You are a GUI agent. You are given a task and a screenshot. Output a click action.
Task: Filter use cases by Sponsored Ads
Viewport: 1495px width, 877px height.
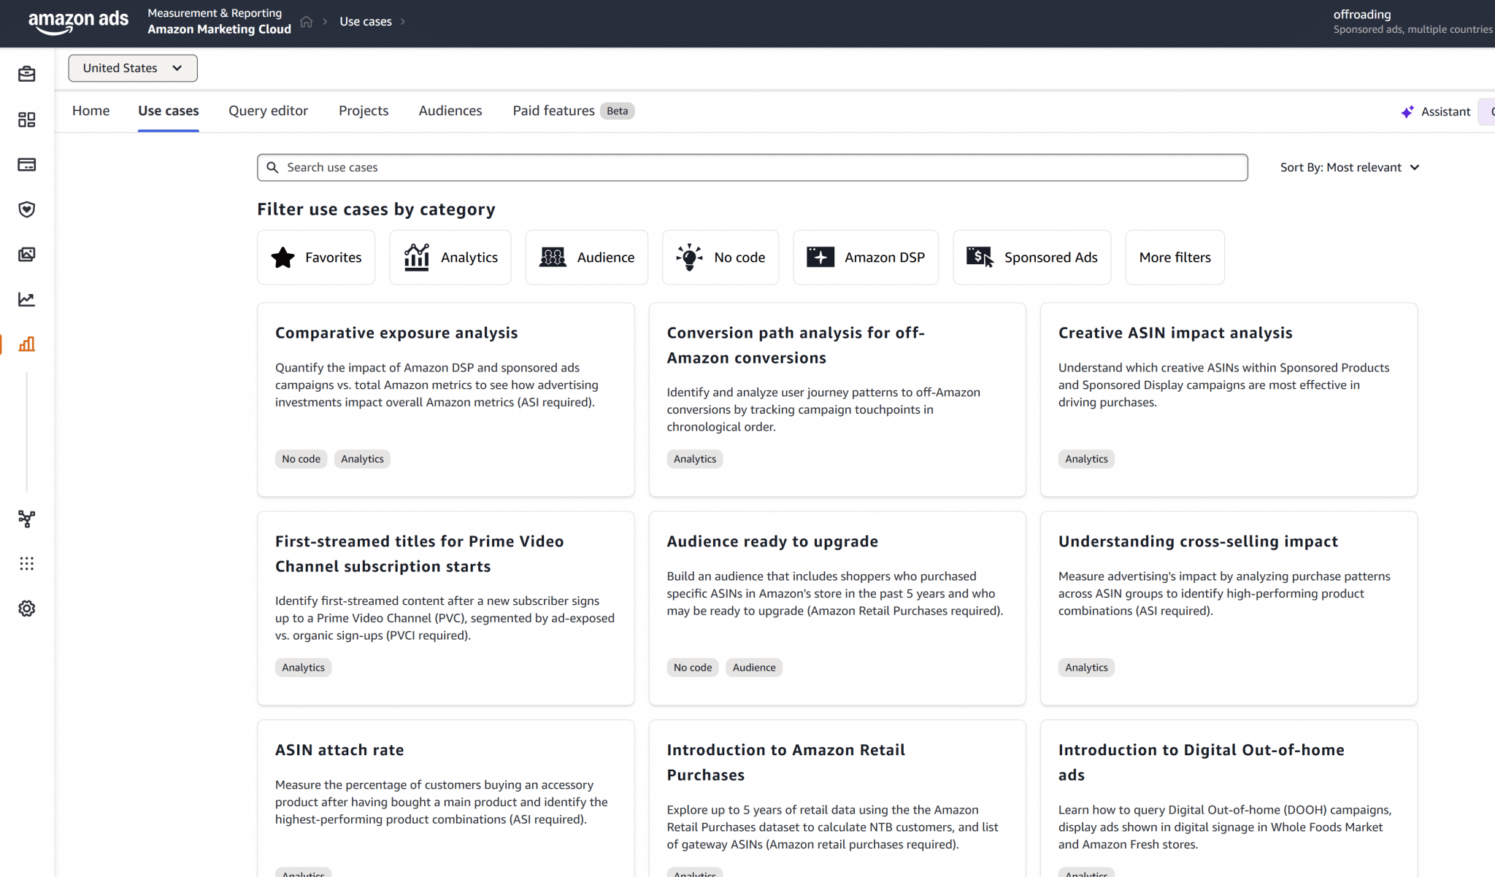1032,258
